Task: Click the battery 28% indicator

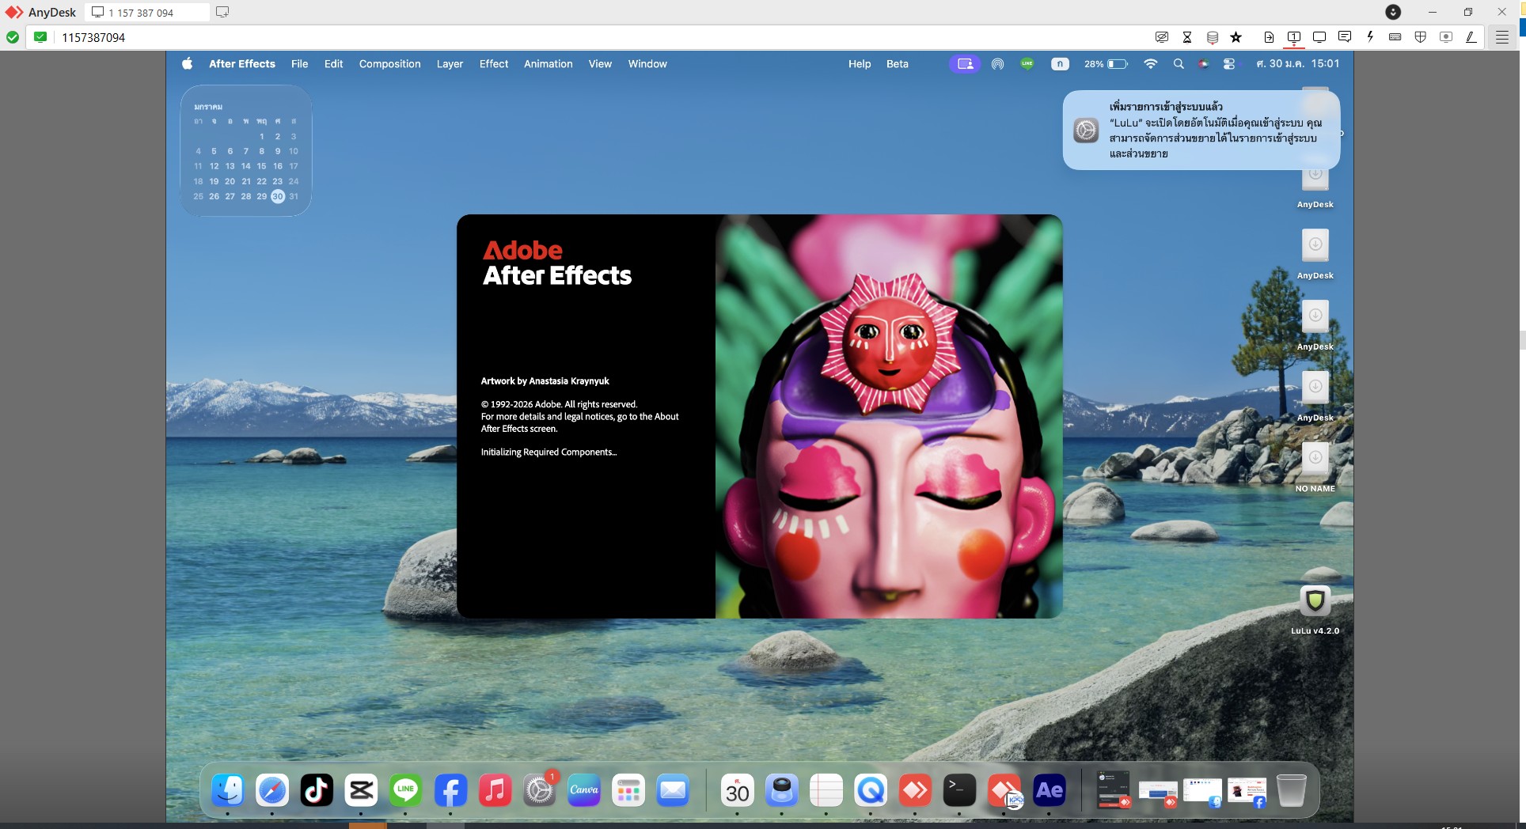Action: [x=1106, y=64]
